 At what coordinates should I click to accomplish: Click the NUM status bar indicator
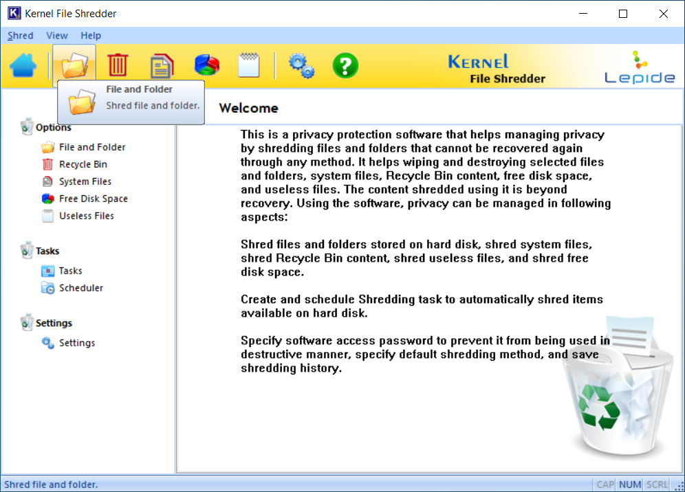pyautogui.click(x=630, y=484)
